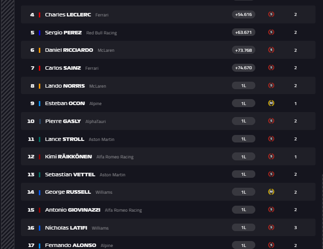Select Daniel Ricciardo's driver name
Screen dimensions: 323x249
(69, 50)
